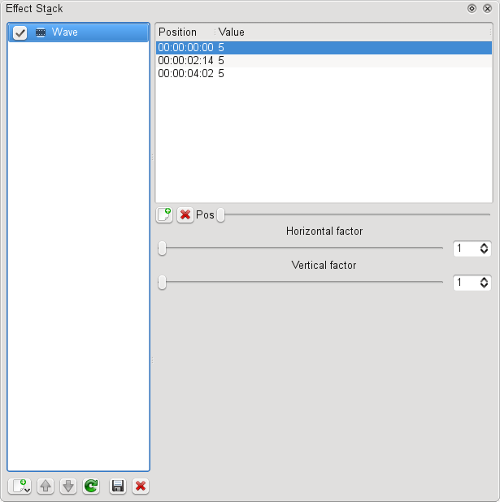Step Vertical factor spinbox arrows
This screenshot has width=500, height=502.
[x=484, y=283]
